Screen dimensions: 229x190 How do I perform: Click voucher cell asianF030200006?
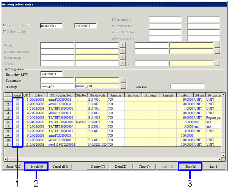tap(62, 104)
